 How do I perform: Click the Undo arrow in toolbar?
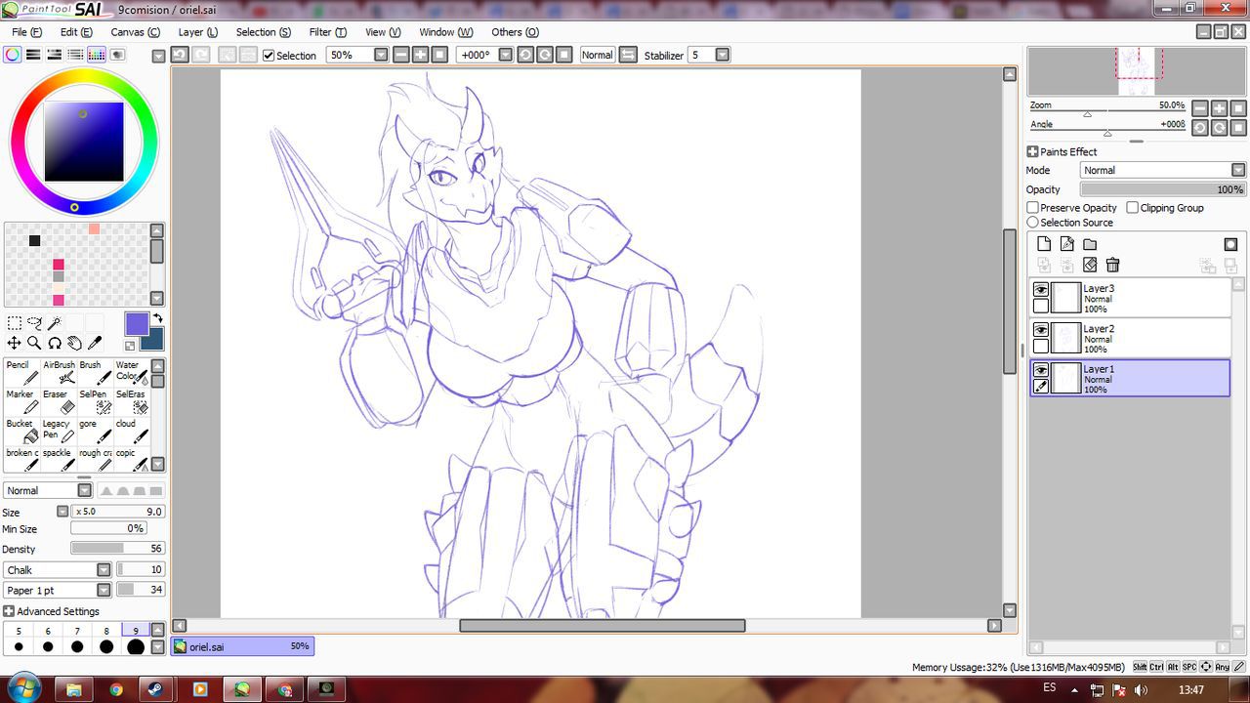pyautogui.click(x=180, y=55)
